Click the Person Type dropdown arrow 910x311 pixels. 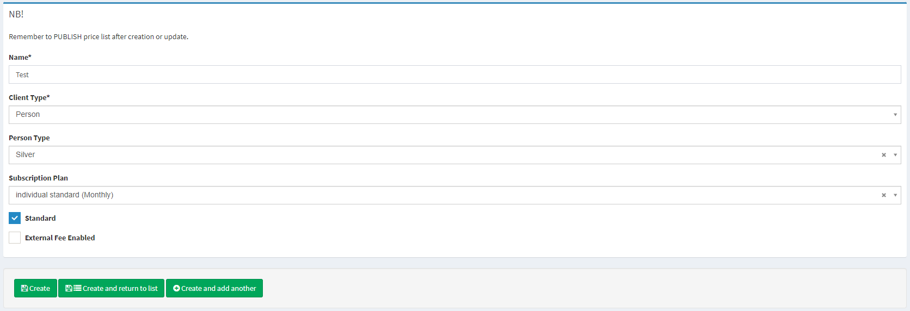coord(895,155)
